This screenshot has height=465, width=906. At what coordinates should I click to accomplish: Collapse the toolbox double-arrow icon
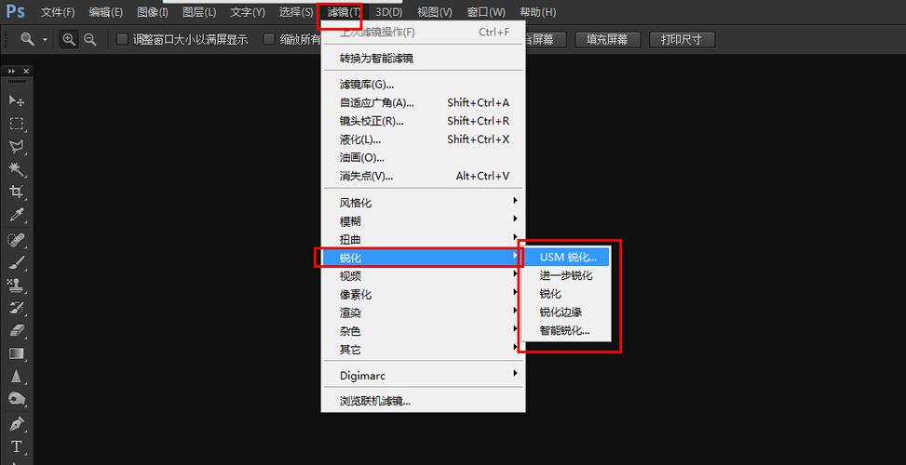[x=11, y=71]
